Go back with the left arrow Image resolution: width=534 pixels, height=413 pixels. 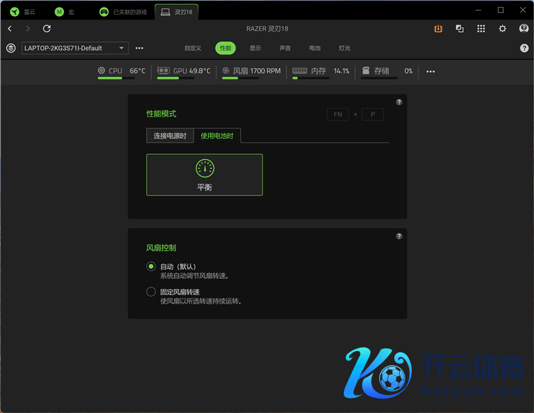tap(10, 29)
